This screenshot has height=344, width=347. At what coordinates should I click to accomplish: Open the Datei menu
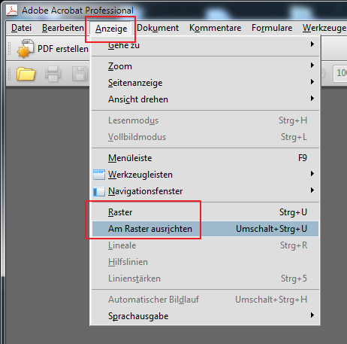tap(21, 28)
